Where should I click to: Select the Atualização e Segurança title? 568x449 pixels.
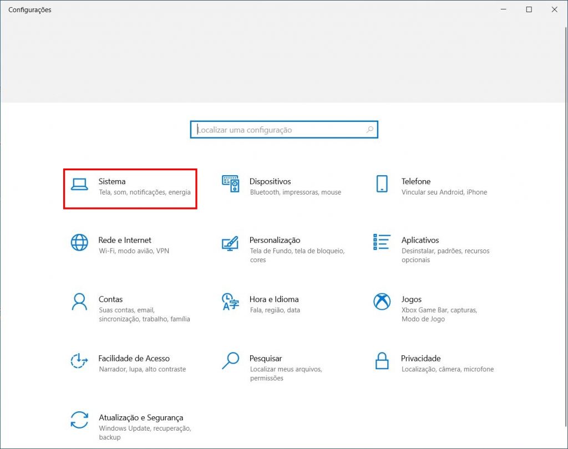(141, 418)
